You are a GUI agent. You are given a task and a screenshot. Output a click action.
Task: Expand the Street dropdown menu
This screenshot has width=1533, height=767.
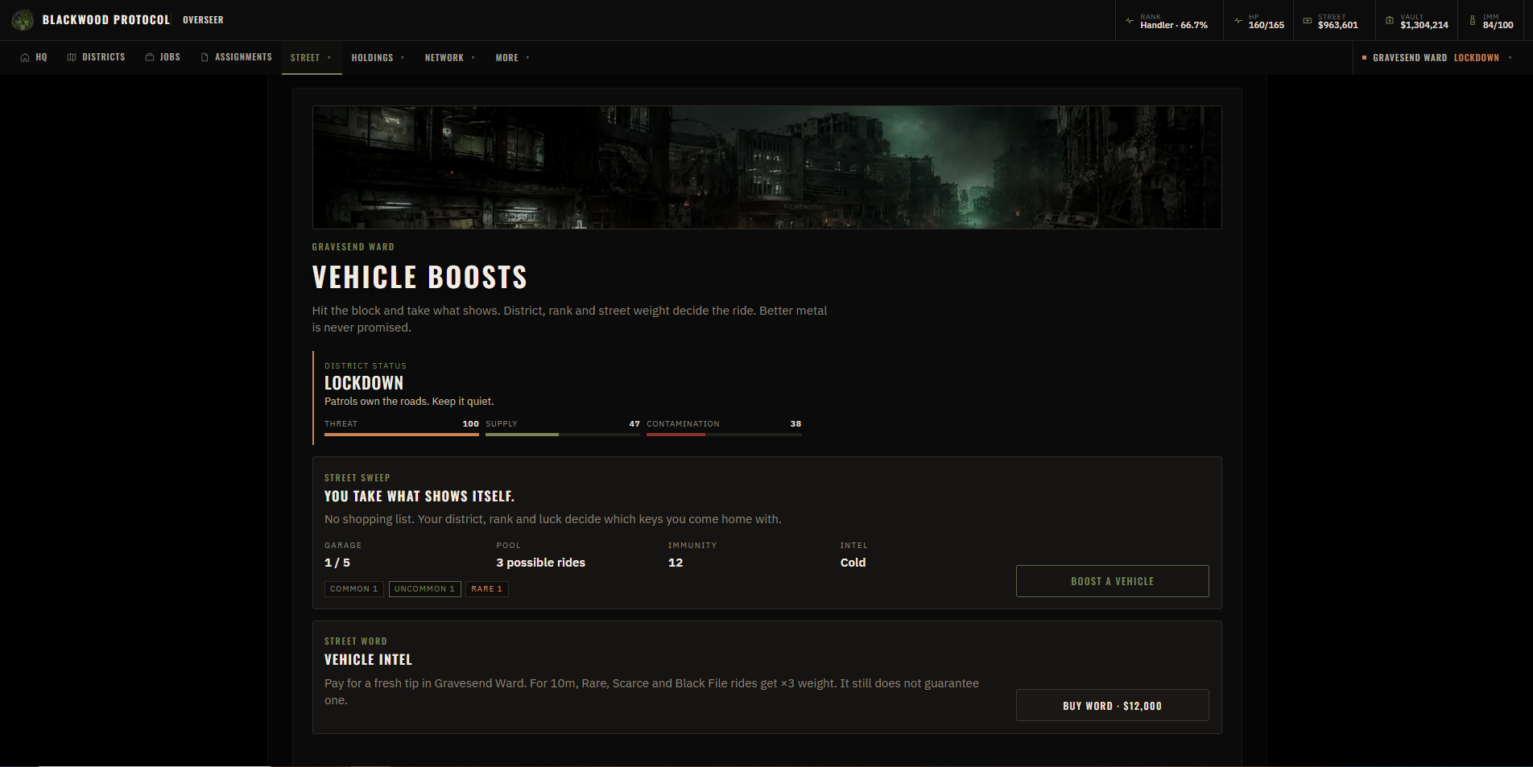pyautogui.click(x=312, y=58)
